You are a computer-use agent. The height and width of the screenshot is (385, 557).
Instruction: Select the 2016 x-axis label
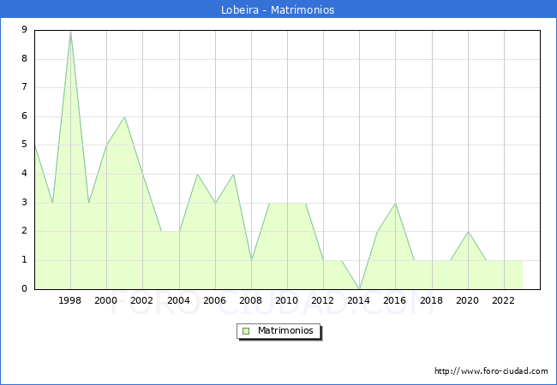[x=395, y=301]
